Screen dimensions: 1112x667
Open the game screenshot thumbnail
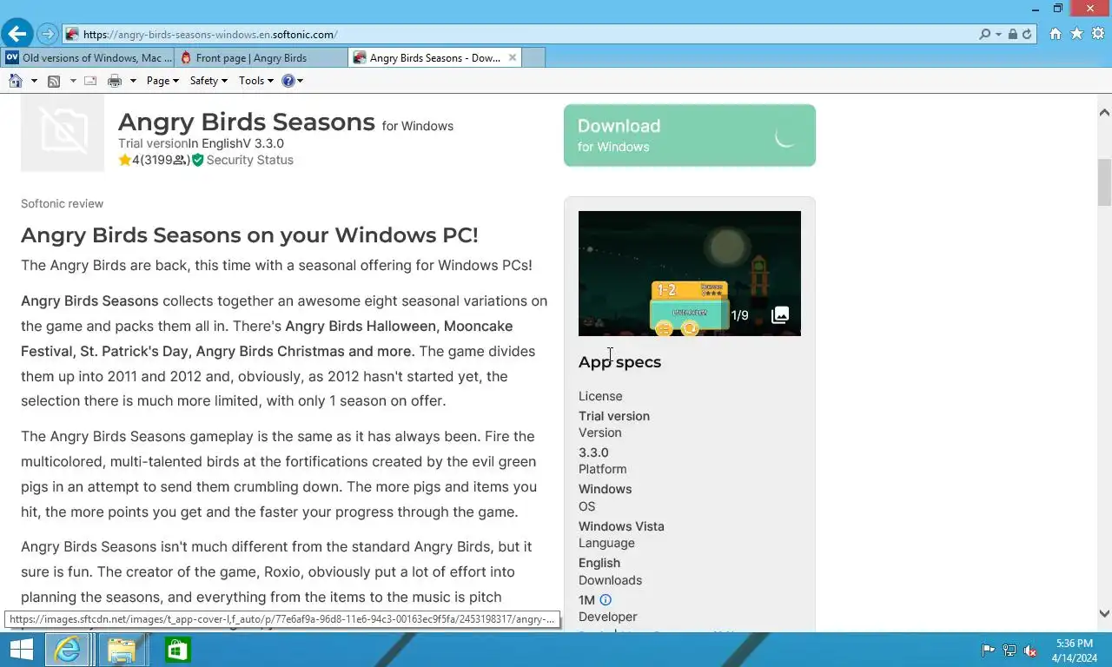click(x=690, y=274)
